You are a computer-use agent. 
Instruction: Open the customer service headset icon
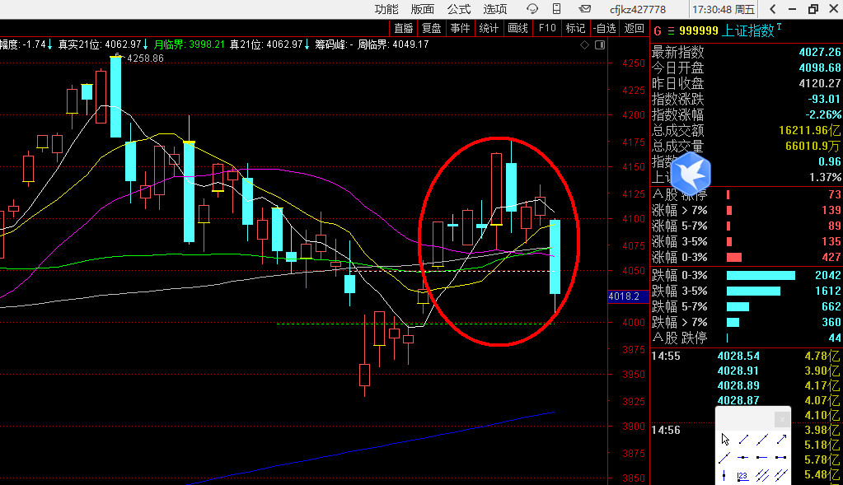tap(532, 8)
